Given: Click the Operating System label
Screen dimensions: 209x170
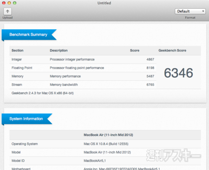Looking at the screenshot, I should 25,144.
